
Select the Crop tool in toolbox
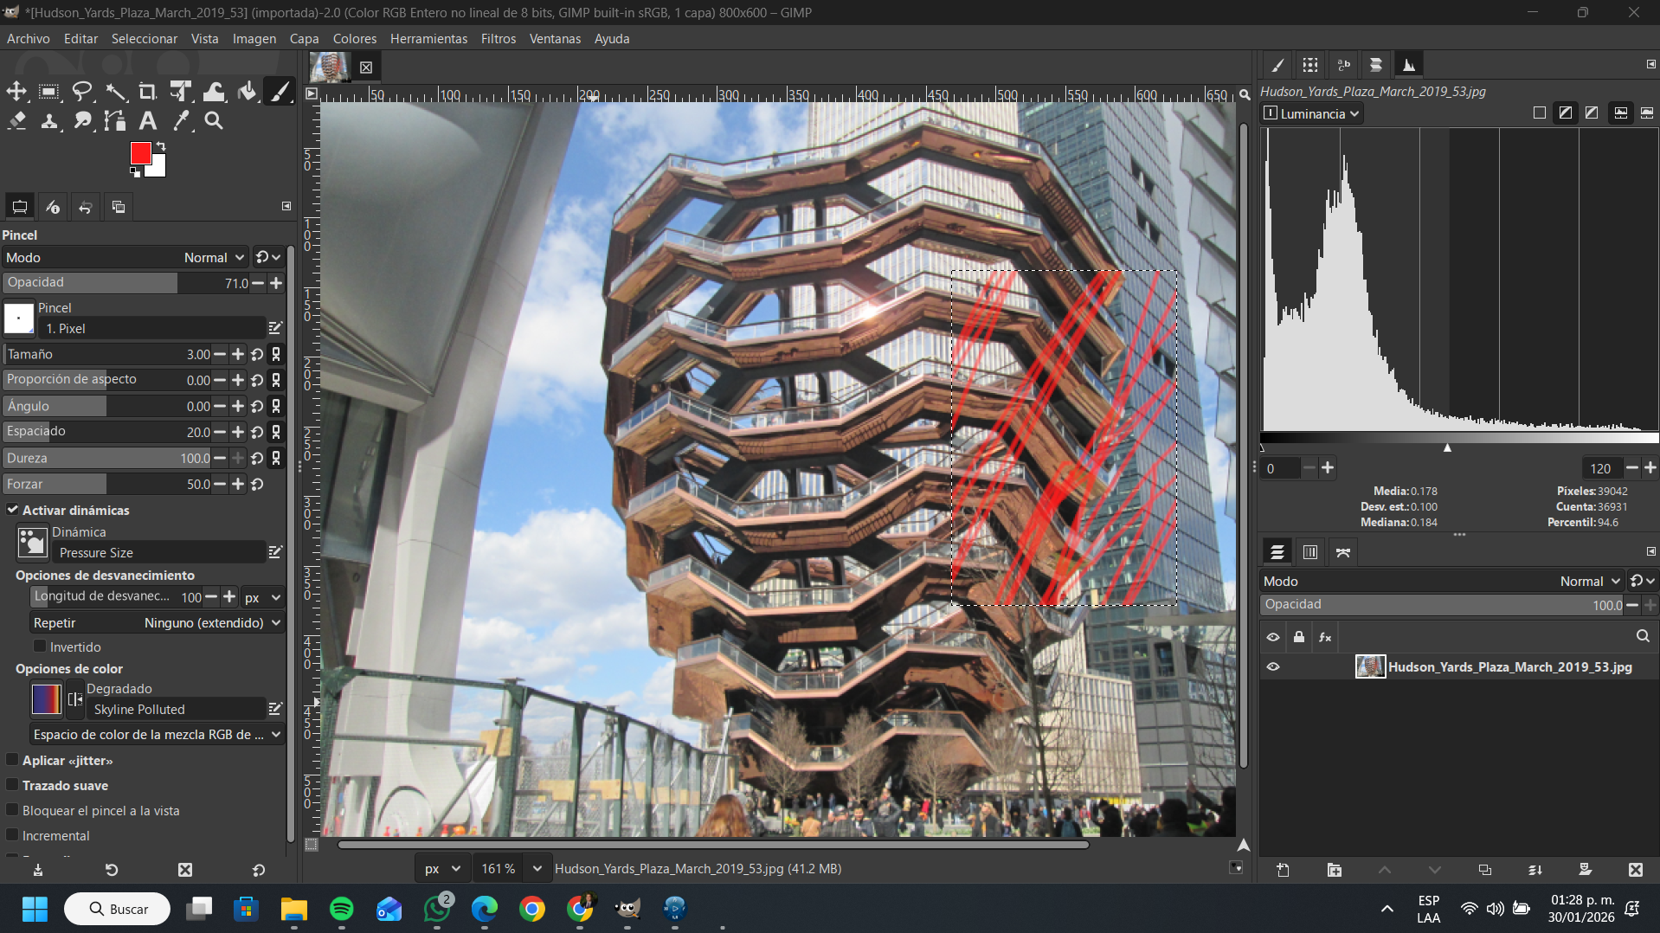(147, 92)
